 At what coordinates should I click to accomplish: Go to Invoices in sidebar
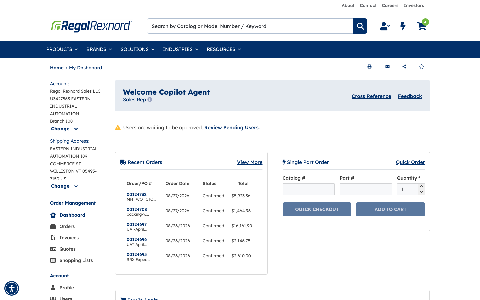coord(69,238)
